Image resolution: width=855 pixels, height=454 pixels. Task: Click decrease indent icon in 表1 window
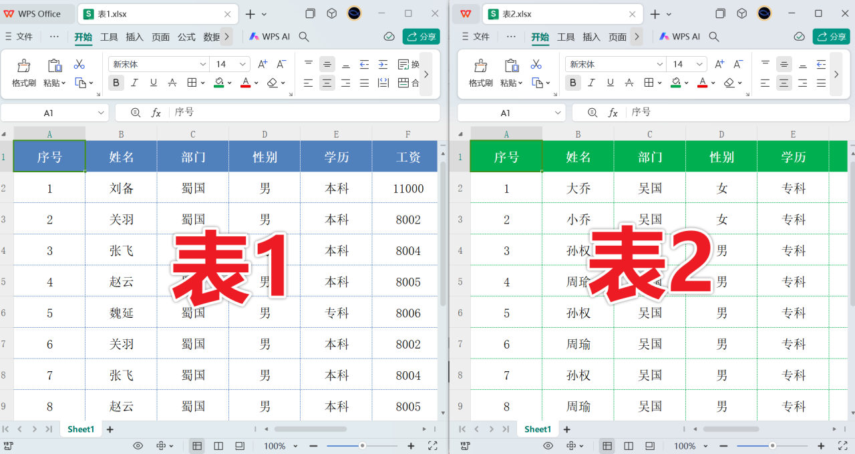pyautogui.click(x=364, y=64)
